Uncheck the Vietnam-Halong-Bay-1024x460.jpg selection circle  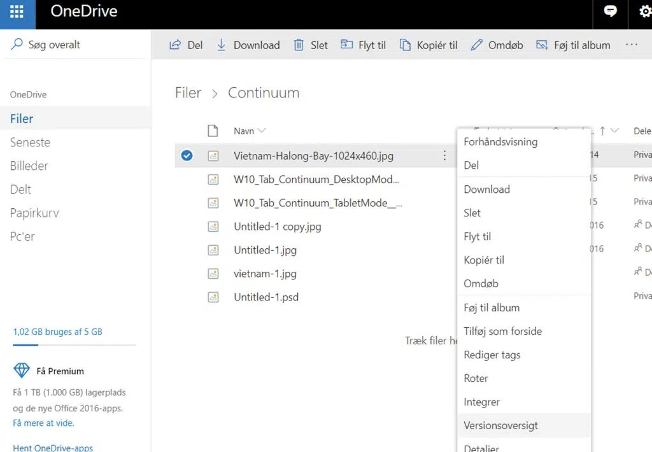click(187, 155)
